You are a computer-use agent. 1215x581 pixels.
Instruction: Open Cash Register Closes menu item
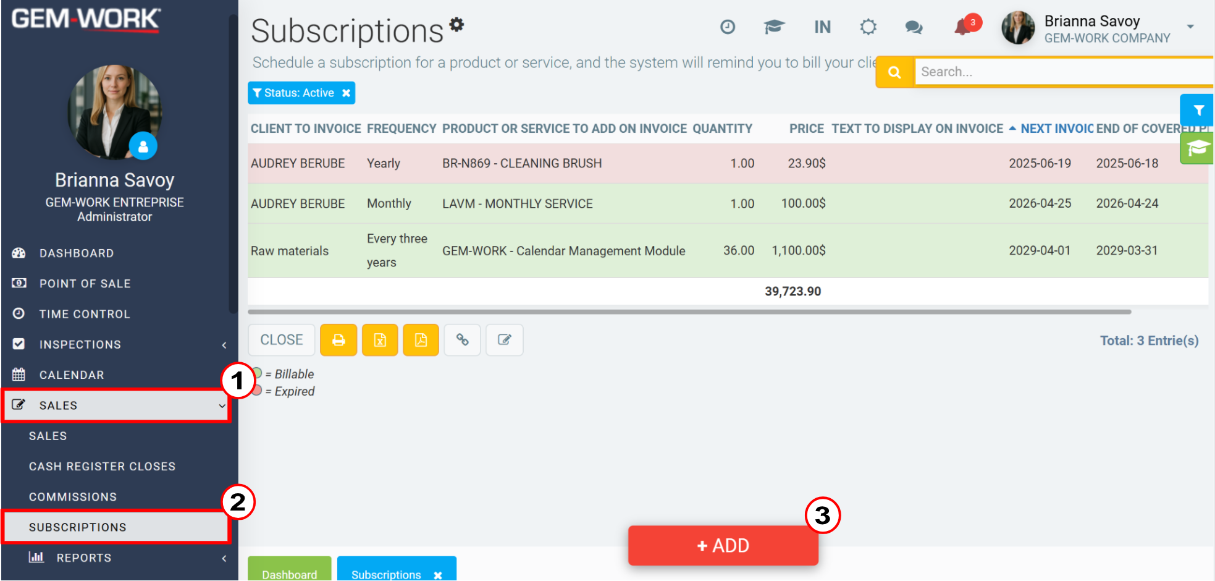(102, 467)
